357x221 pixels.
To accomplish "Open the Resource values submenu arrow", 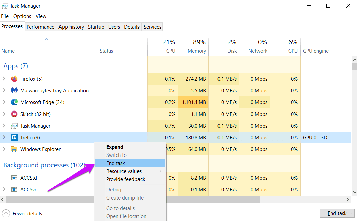I will [161, 171].
